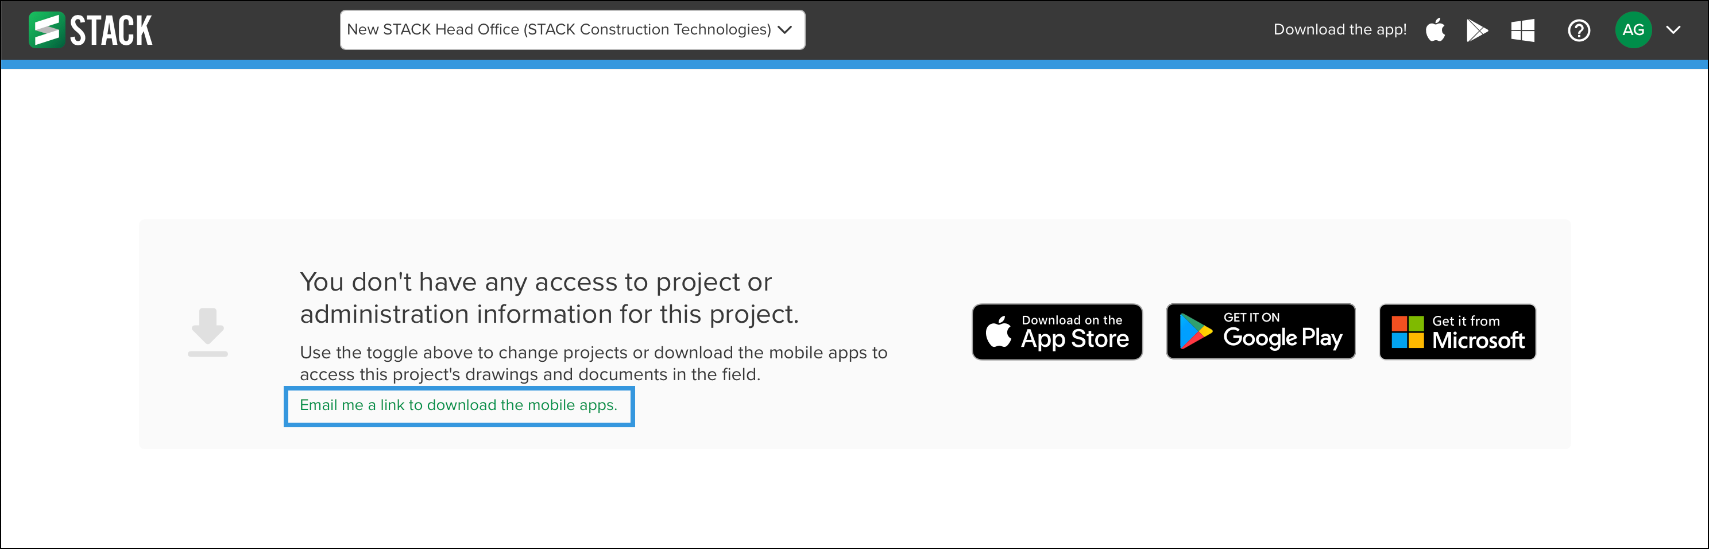Click the chevron inside the project selector
Viewport: 1709px width, 549px height.
click(785, 30)
